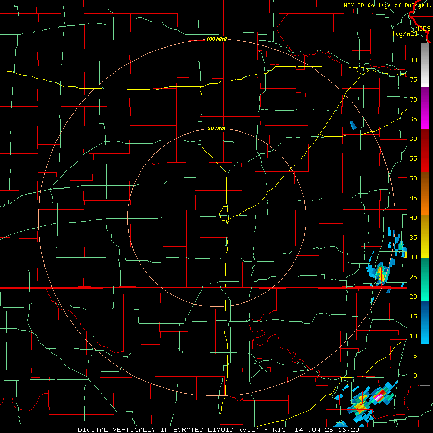Click the red segment of color bar
This screenshot has width=433, height=433.
coord(425,151)
